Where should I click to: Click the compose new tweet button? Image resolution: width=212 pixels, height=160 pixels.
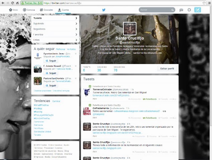click(198, 10)
